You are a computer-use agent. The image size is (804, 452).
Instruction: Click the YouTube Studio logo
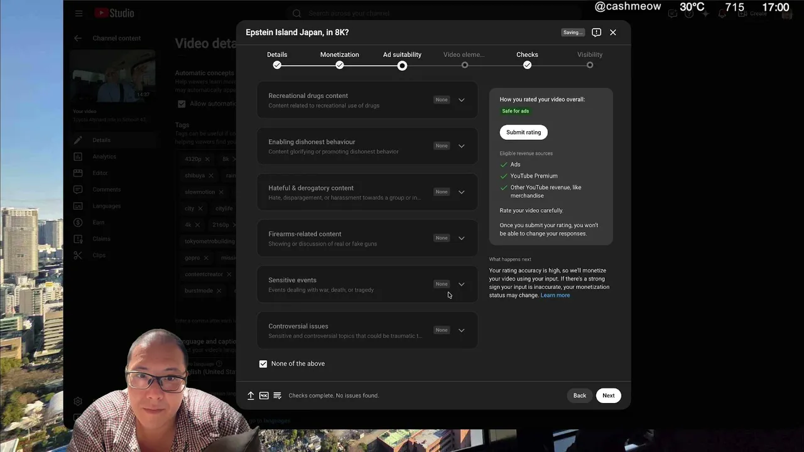pyautogui.click(x=114, y=13)
